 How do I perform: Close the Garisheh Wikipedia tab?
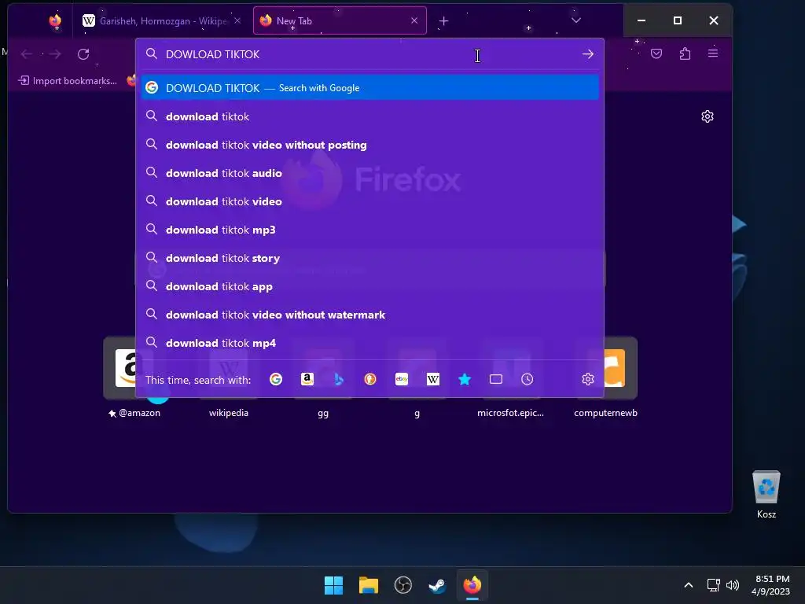coord(237,20)
